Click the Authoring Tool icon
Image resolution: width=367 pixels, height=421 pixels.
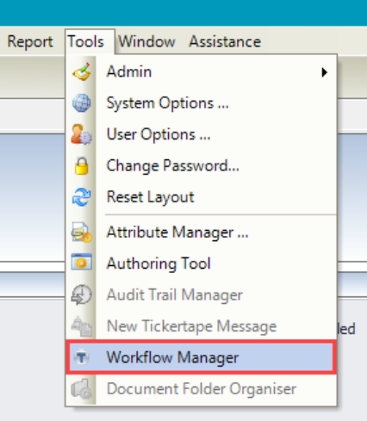pyautogui.click(x=82, y=263)
